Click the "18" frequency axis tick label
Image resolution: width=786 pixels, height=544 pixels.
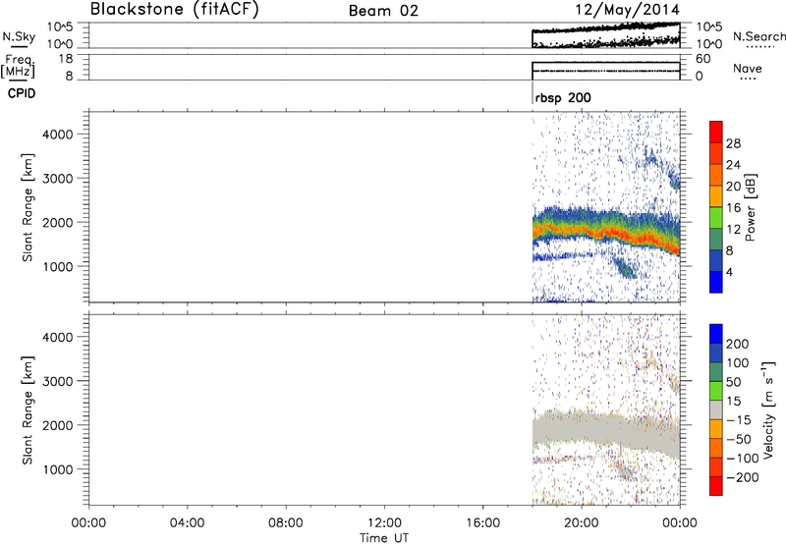65,59
